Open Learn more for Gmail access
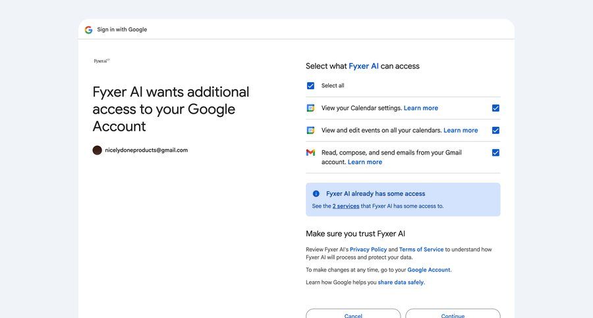Viewport: 593px width, 318px height. (364, 162)
